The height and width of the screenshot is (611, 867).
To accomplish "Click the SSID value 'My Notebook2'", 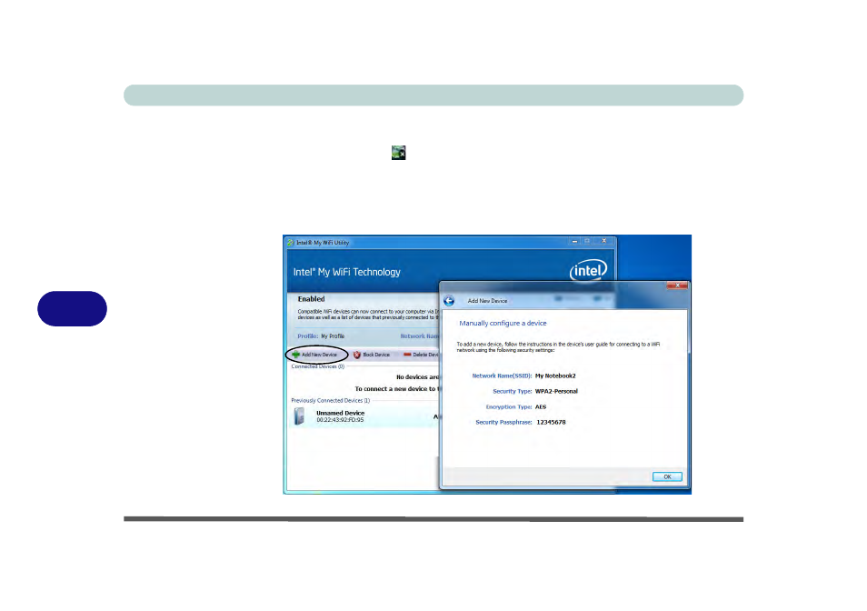I will point(555,376).
